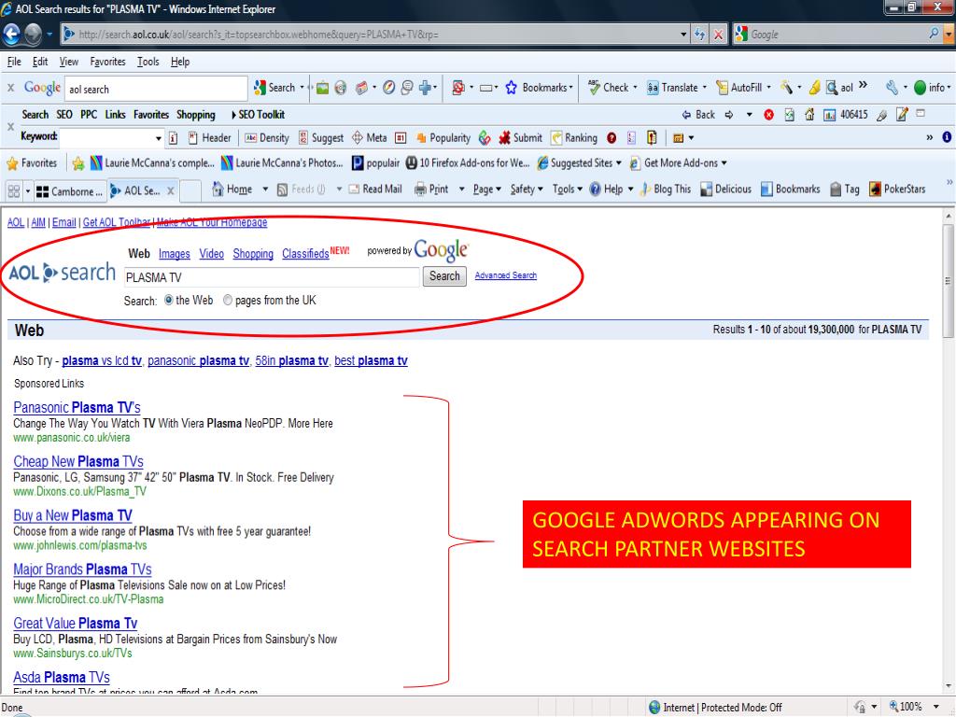Click Read Mail envelope button

[x=375, y=189]
